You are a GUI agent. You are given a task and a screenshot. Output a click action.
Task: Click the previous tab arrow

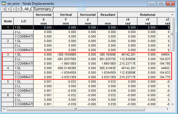pos(8,9)
